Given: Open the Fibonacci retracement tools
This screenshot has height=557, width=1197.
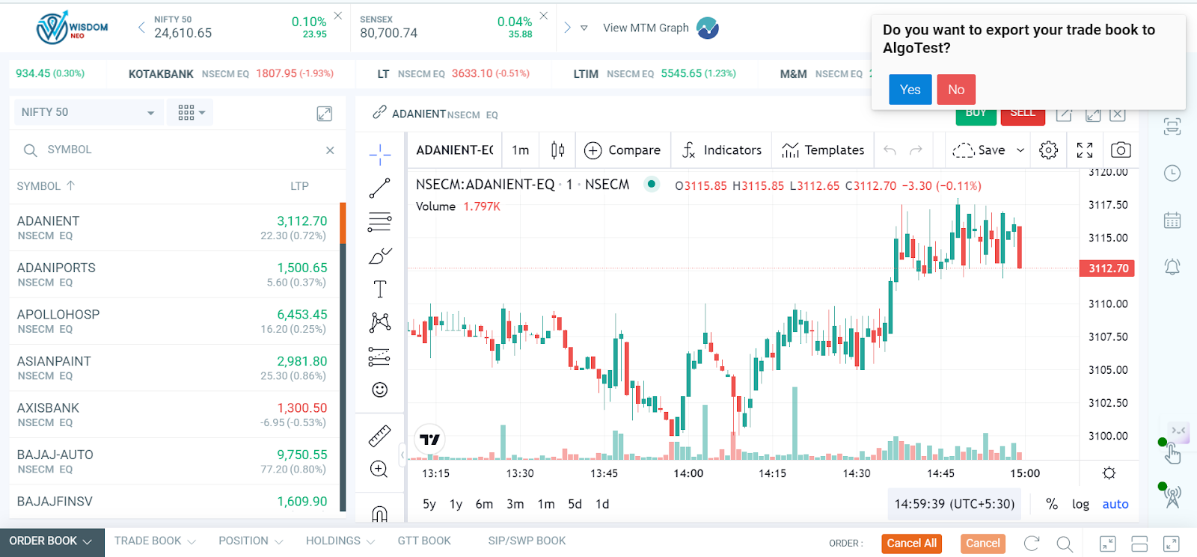Looking at the screenshot, I should (380, 221).
